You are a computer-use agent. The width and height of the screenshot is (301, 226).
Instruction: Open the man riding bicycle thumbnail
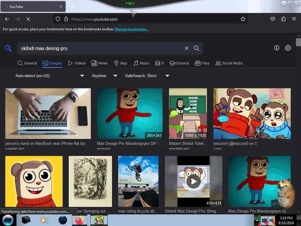[x=138, y=181]
